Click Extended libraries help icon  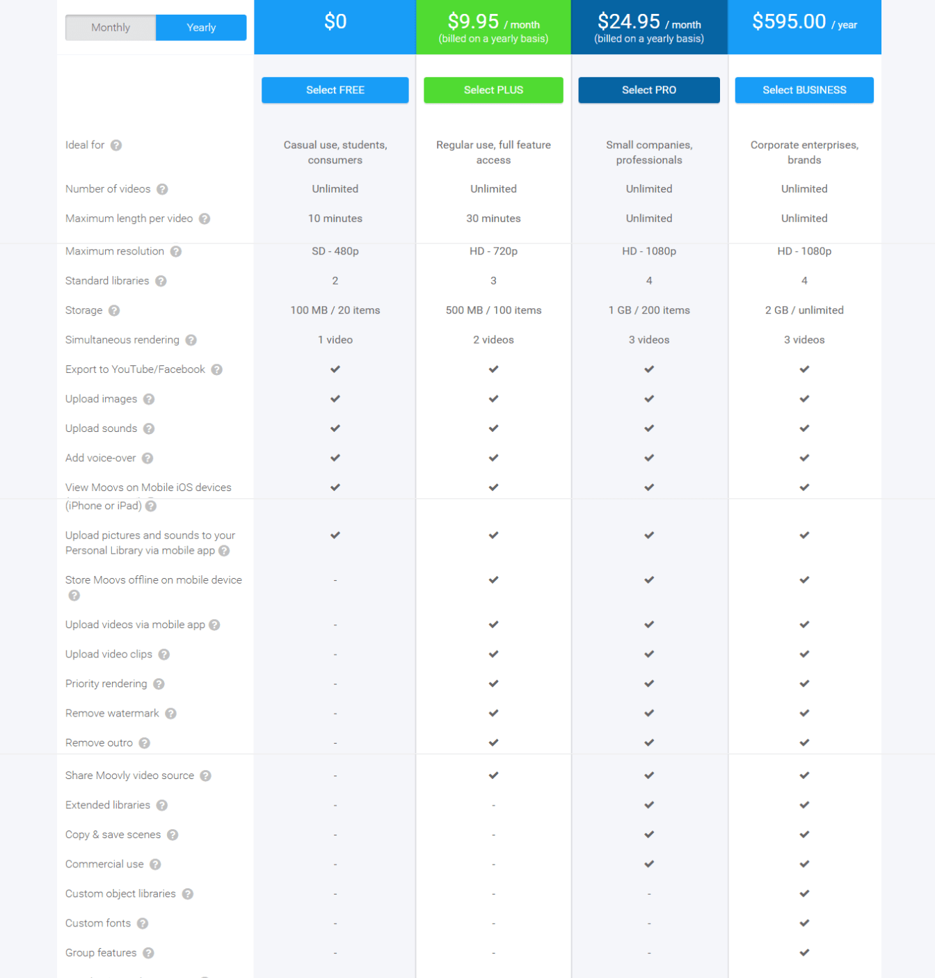(x=162, y=805)
